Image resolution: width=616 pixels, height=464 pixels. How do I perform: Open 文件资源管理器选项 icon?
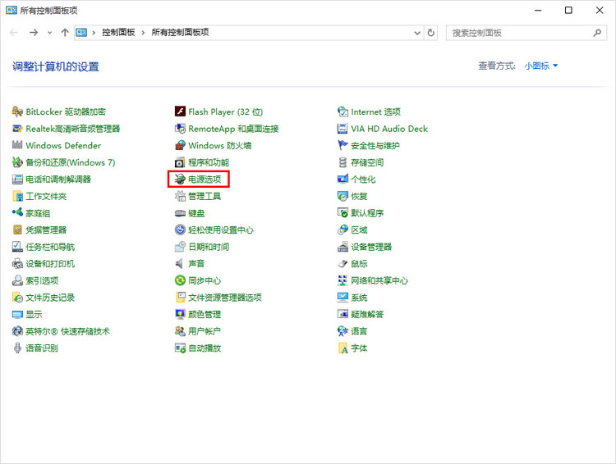pos(180,298)
